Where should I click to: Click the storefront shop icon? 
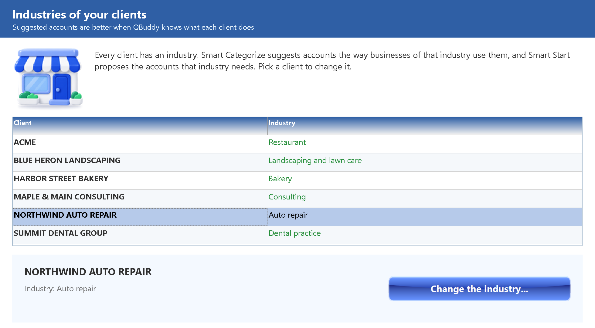coord(49,77)
